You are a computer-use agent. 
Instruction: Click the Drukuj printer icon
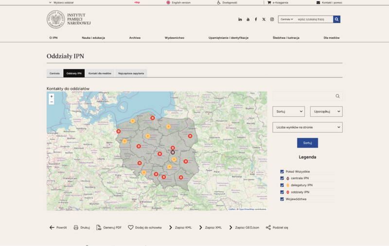(x=76, y=227)
